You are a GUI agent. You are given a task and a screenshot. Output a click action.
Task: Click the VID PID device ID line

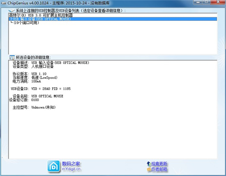point(41,89)
